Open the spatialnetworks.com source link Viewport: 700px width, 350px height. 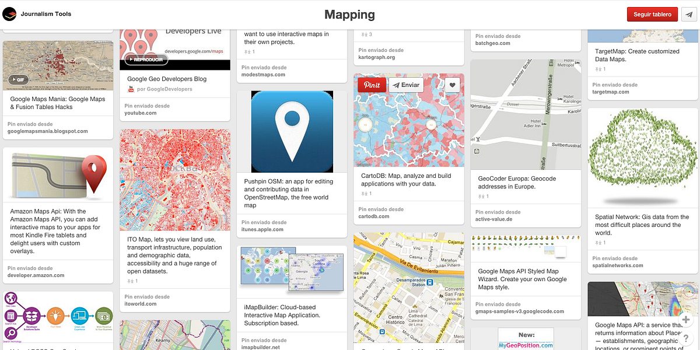click(618, 265)
